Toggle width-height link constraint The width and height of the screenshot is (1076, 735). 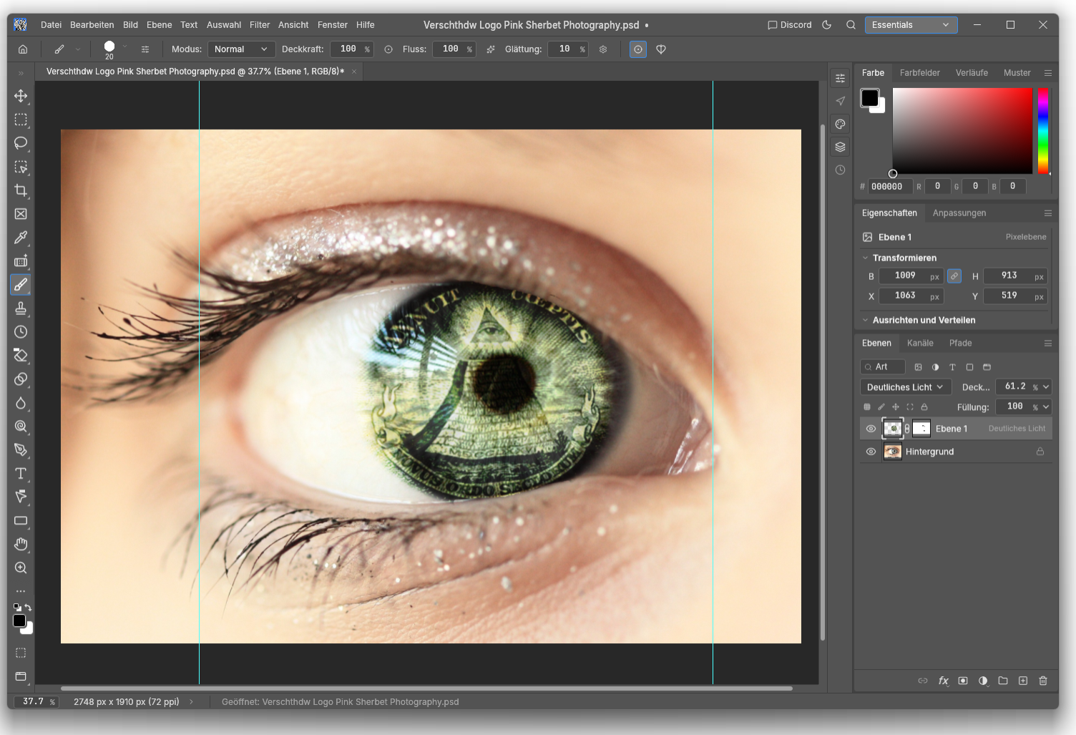tap(954, 276)
